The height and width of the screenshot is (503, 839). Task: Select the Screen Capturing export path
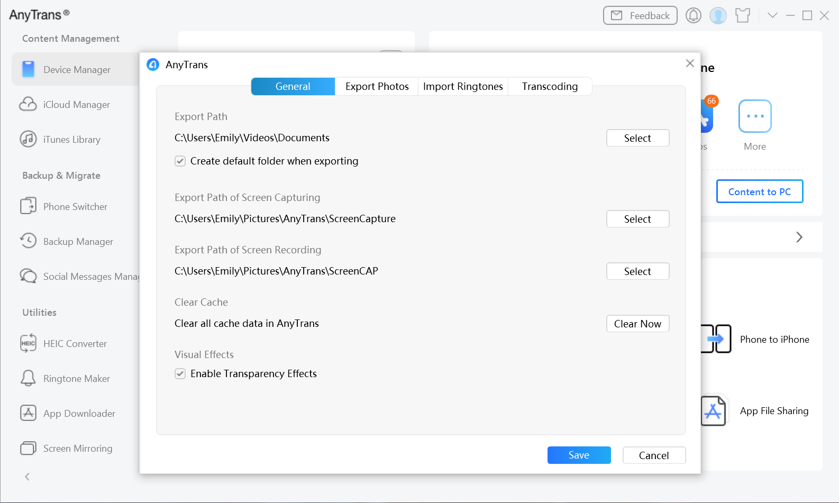tap(637, 219)
